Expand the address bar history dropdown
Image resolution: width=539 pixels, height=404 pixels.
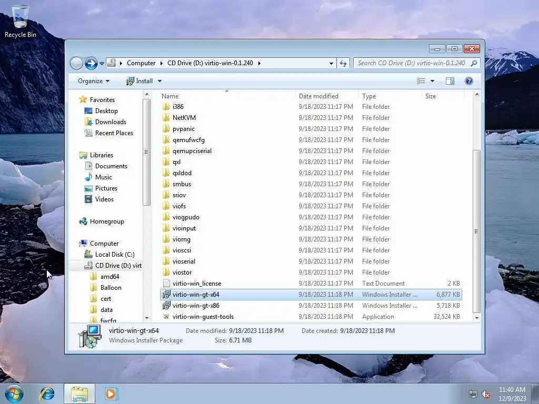(331, 63)
